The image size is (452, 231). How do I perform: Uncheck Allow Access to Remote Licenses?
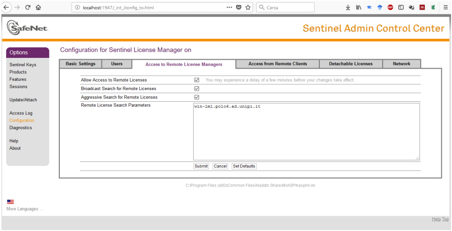(x=197, y=80)
